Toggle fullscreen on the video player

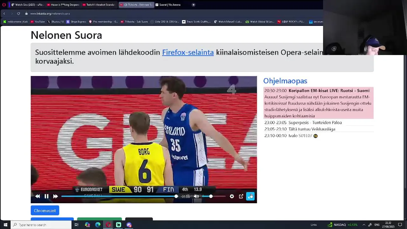point(251,196)
